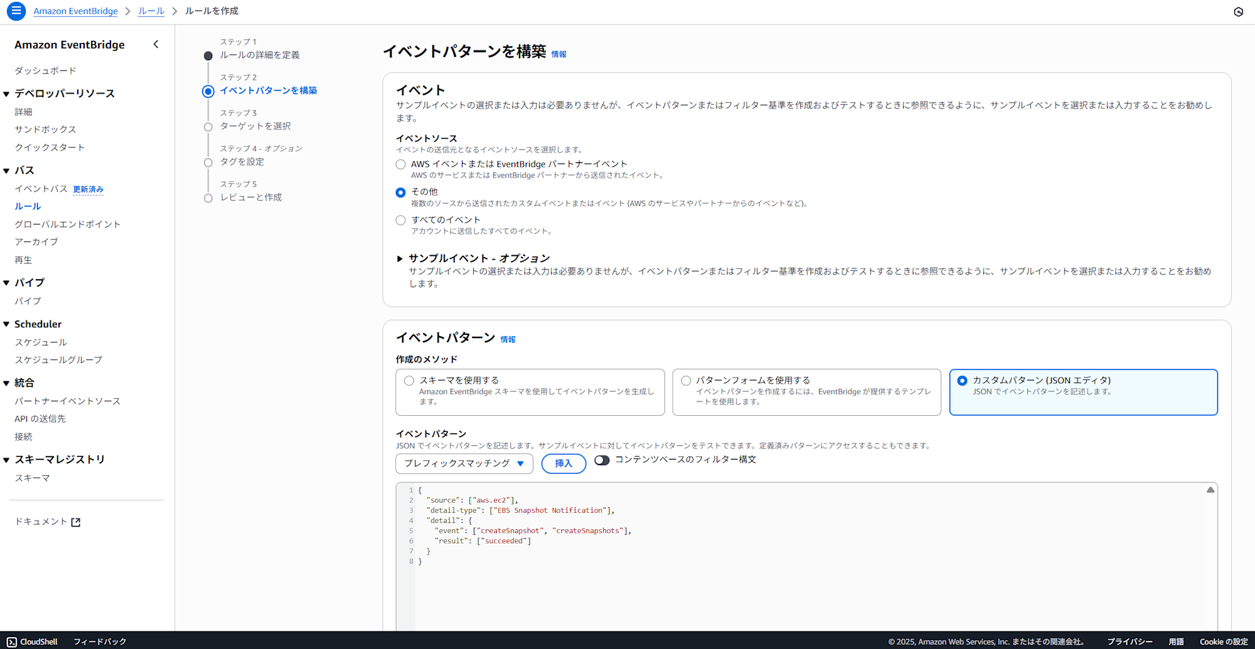Go to ダッシュボード in sidebar

tap(45, 71)
